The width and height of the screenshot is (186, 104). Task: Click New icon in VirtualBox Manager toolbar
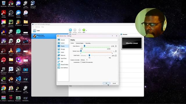[x=70, y=31]
